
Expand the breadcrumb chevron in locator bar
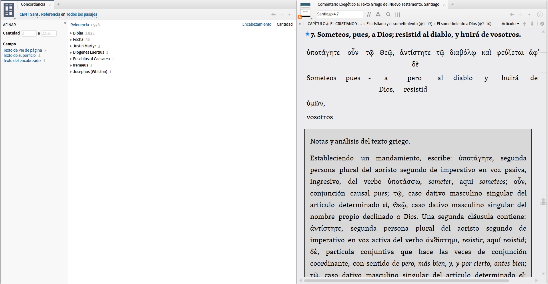[300, 24]
